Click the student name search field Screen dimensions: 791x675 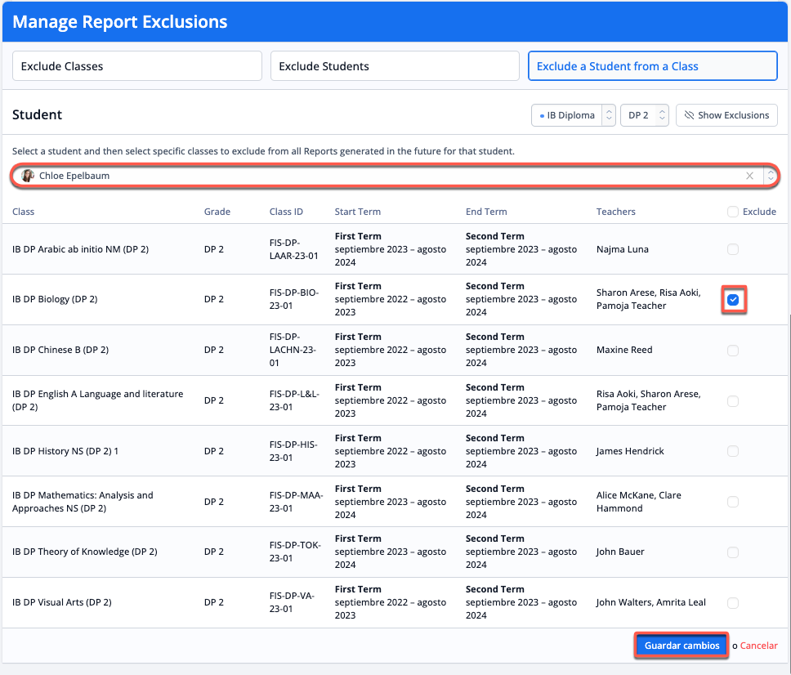click(x=384, y=176)
